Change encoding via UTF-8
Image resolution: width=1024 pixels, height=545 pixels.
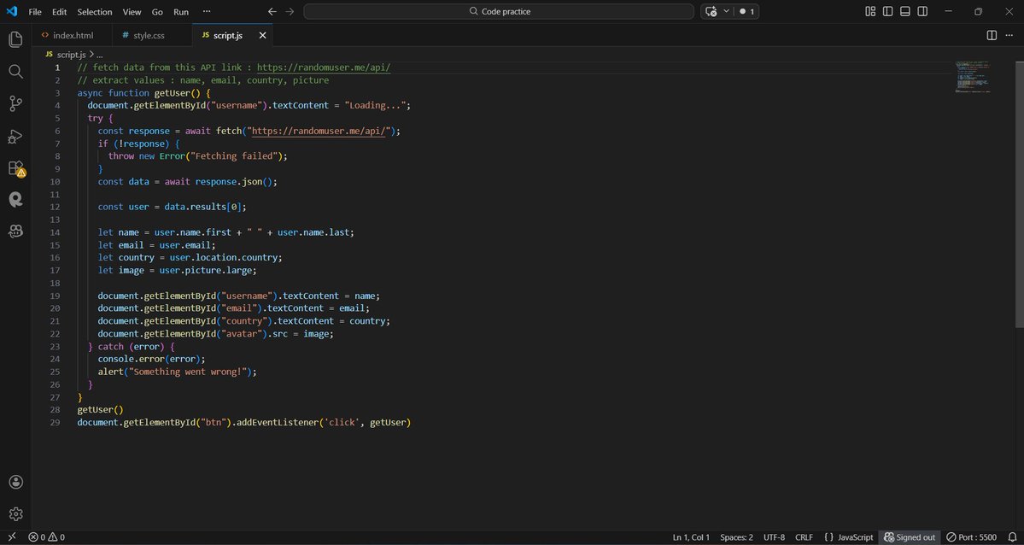pyautogui.click(x=775, y=537)
